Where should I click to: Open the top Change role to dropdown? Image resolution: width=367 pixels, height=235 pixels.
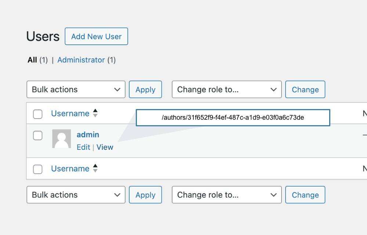pyautogui.click(x=226, y=90)
